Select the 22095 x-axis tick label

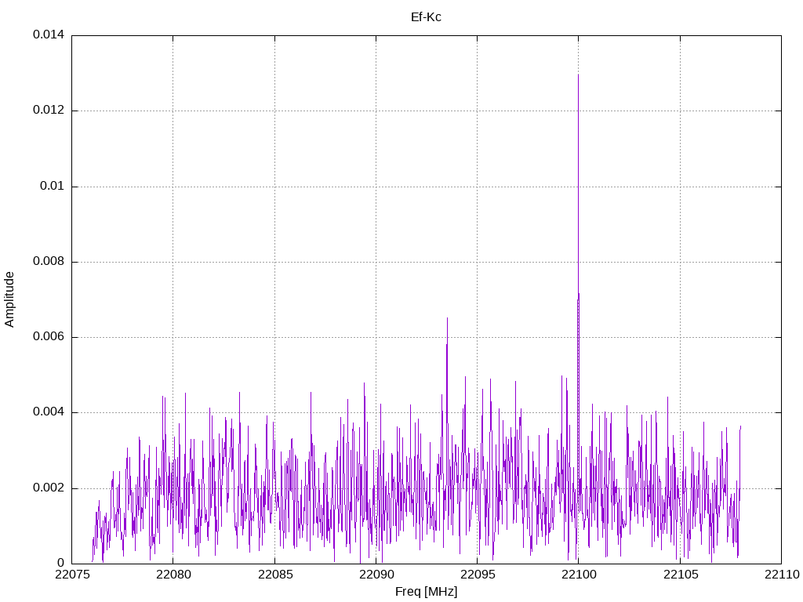477,575
